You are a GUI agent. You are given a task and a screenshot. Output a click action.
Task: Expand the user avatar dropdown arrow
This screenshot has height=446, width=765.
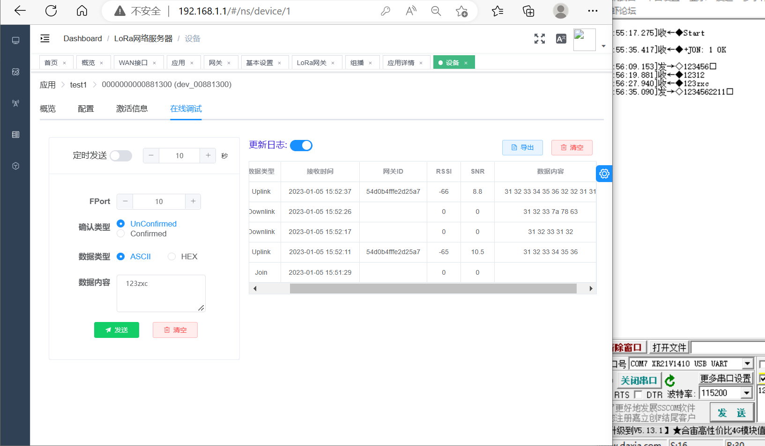pos(603,46)
